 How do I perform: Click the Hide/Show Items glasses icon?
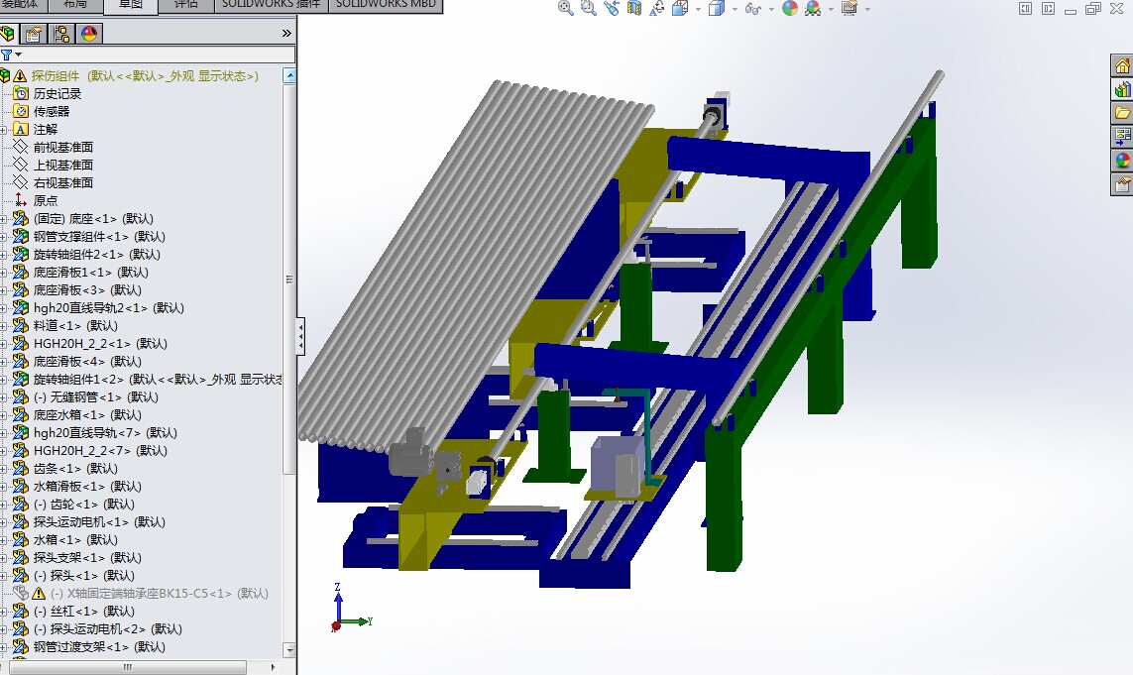(753, 9)
